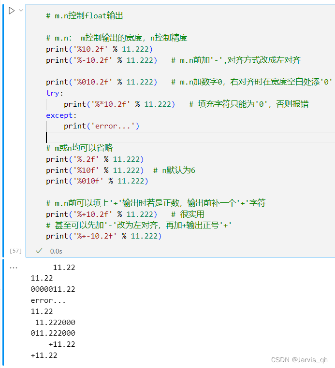Click the comment '# m或n均可以省略'
The image size is (335, 368).
79,148
